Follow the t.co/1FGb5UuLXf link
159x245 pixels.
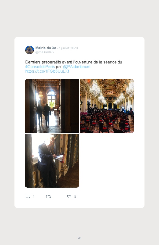pyautogui.click(x=47, y=71)
